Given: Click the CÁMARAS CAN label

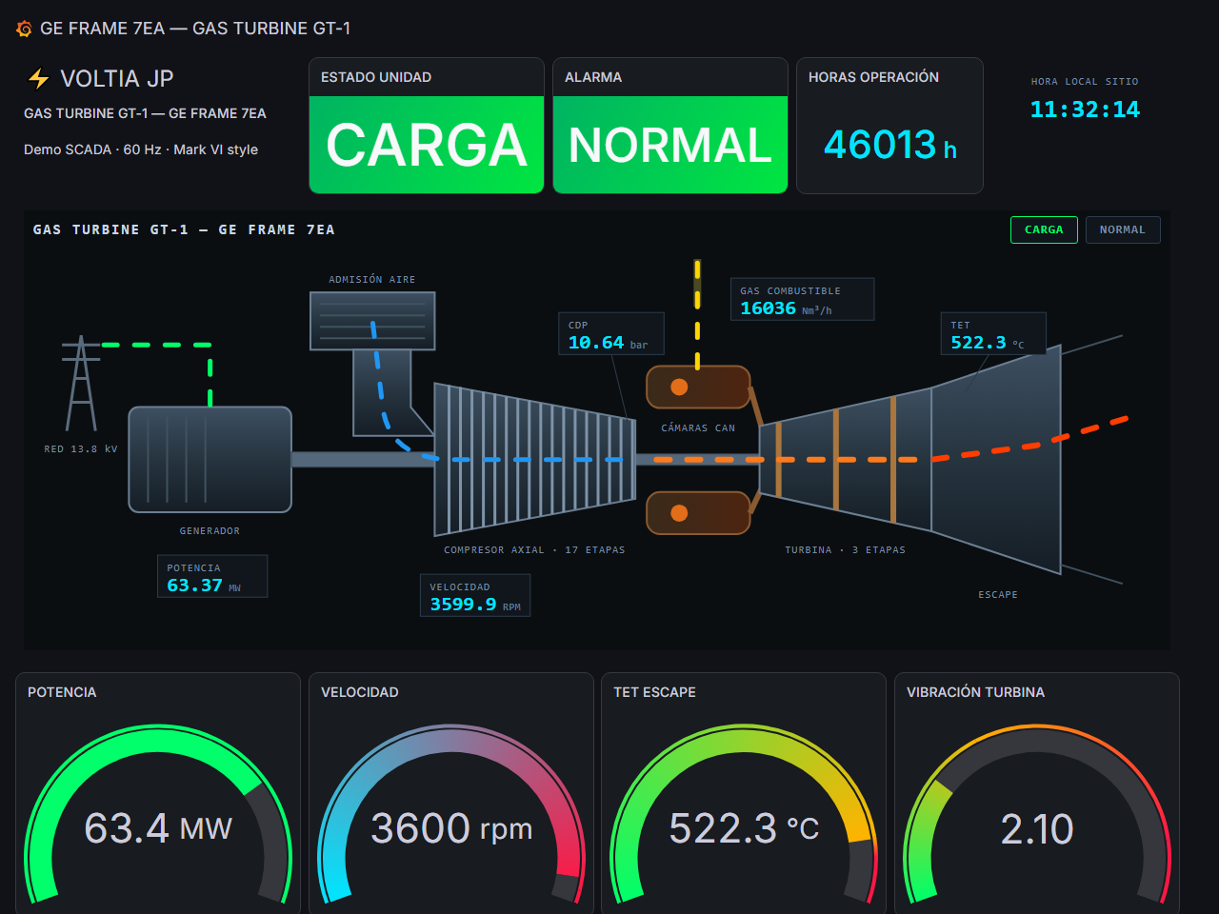Looking at the screenshot, I should 698,428.
